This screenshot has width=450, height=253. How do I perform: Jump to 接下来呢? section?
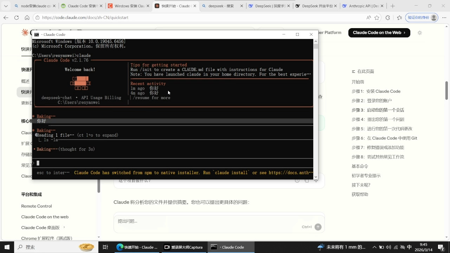click(361, 185)
